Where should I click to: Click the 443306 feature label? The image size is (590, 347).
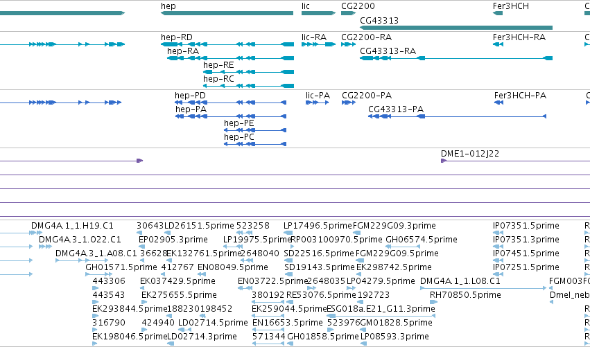click(109, 281)
